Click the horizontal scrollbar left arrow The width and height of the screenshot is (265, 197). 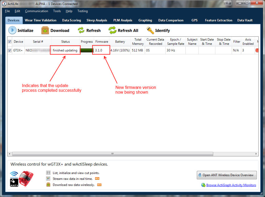[9, 153]
